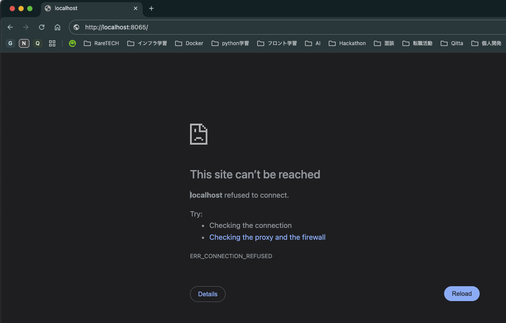Reload the page using the refresh icon
This screenshot has height=323, width=506.
tap(41, 27)
